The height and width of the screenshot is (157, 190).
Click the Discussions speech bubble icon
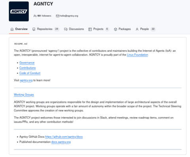click(x=66, y=29)
